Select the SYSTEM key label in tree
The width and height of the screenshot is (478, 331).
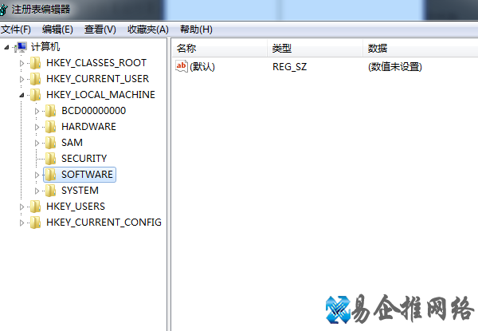pyautogui.click(x=80, y=191)
